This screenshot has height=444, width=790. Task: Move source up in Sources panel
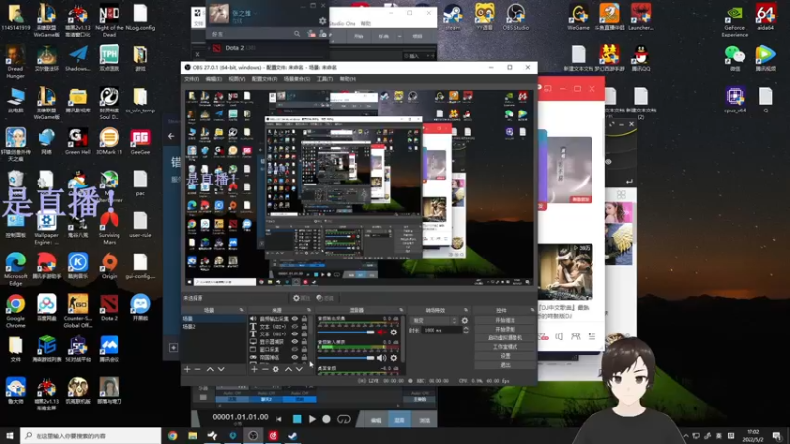(x=288, y=369)
